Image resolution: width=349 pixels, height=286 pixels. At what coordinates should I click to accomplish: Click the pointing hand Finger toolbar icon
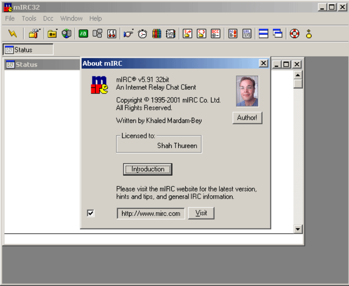[x=128, y=34]
